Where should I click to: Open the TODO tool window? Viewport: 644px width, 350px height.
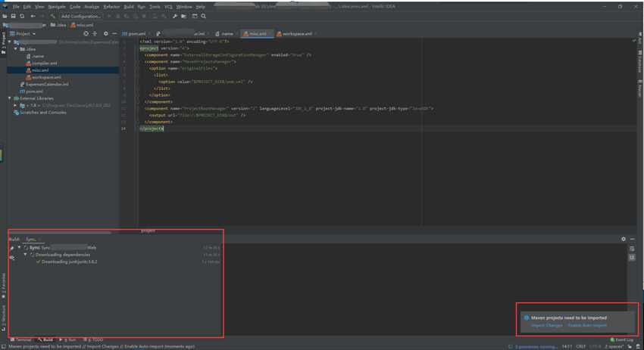pyautogui.click(x=93, y=339)
